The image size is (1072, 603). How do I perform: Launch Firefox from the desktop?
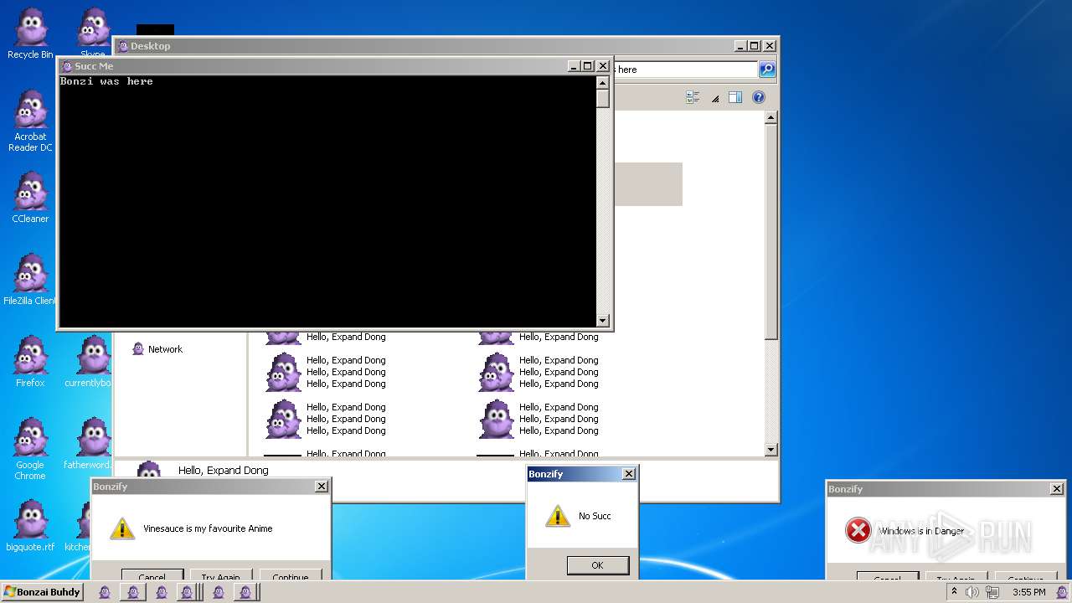click(30, 362)
